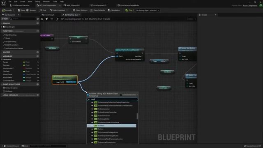This screenshot has height=148, width=263.
Task: Collapse the Variables section
Action: pos(2,56)
